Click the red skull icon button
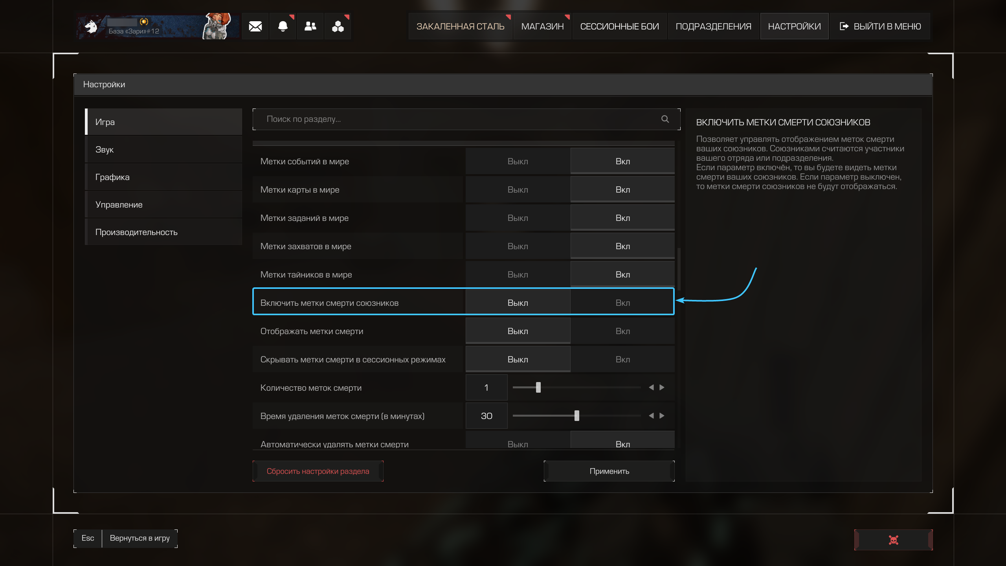Screen dimensions: 1006x566 tap(893, 540)
